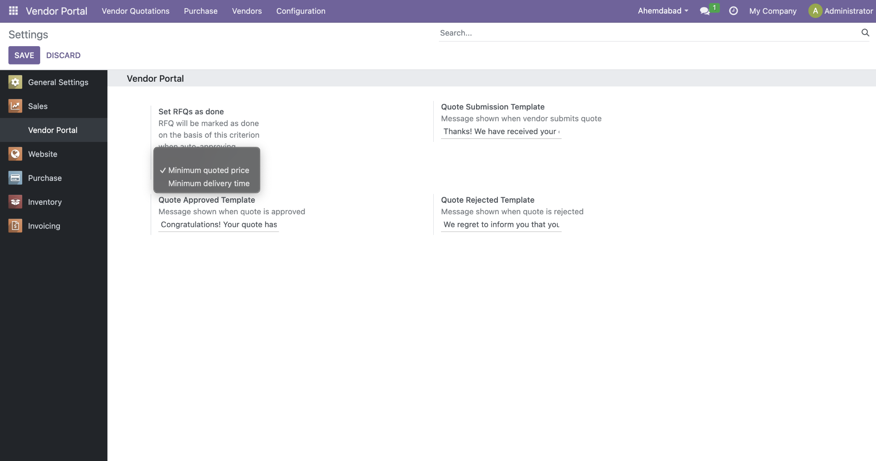
Task: Click the Quote Approved Template label
Action: click(x=207, y=200)
